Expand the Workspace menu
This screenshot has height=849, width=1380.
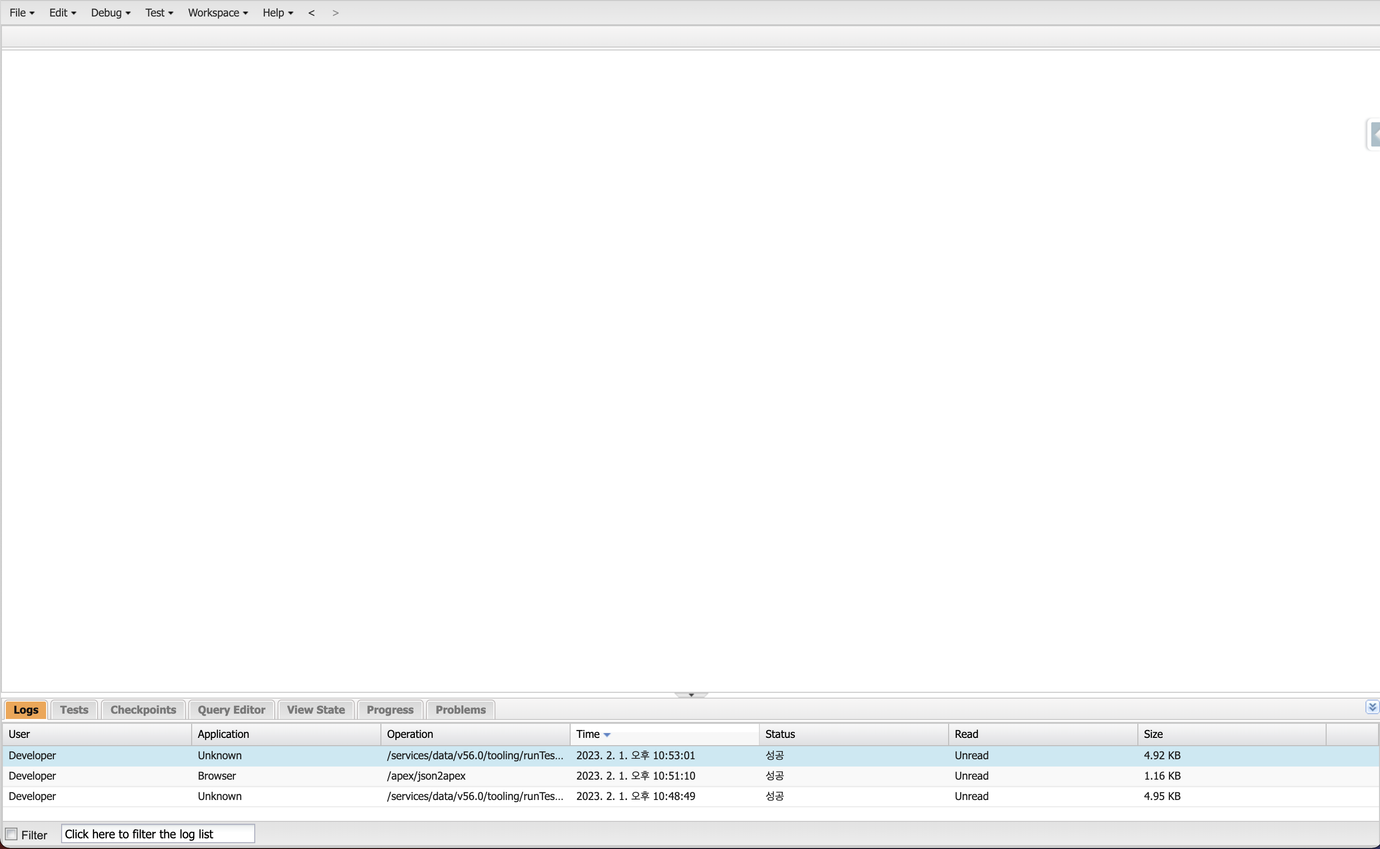tap(217, 13)
